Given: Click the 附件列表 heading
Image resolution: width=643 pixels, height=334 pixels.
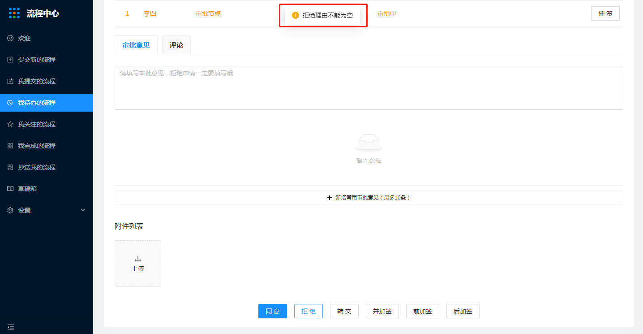Looking at the screenshot, I should [x=129, y=226].
